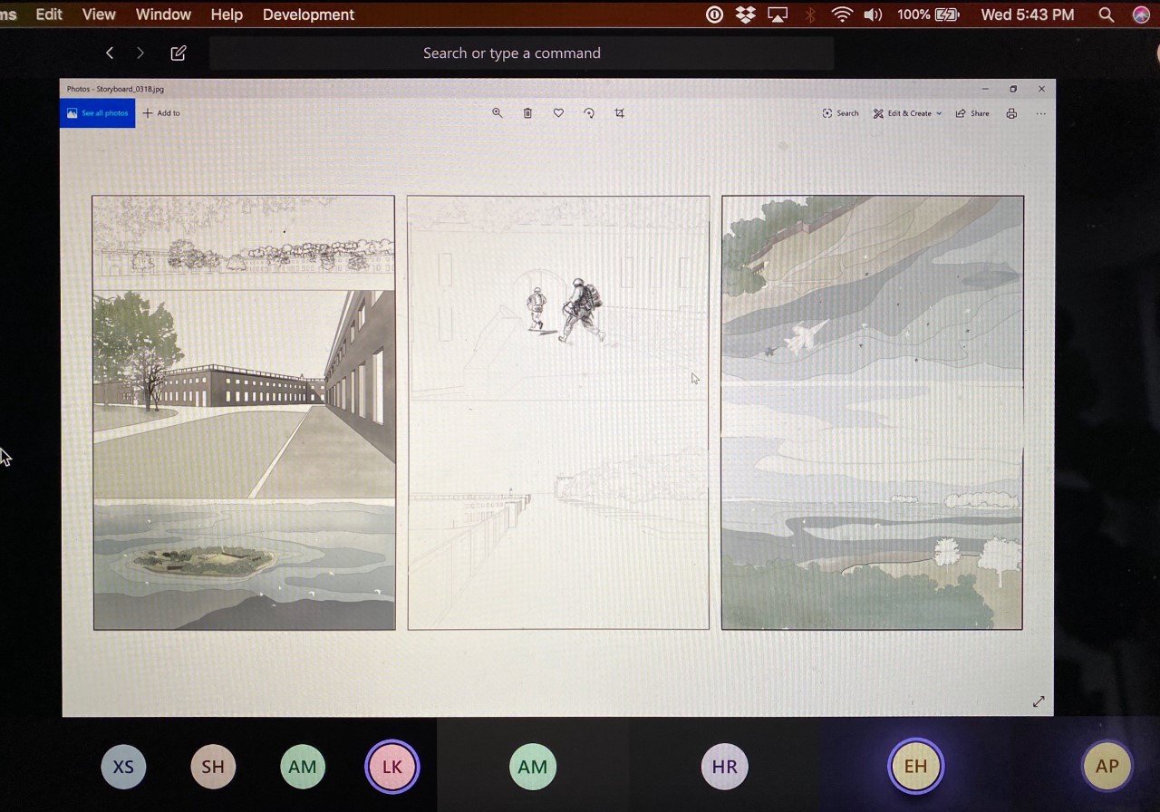The height and width of the screenshot is (812, 1160).
Task: Click the middle storyboard panel with running figures
Action: click(558, 412)
